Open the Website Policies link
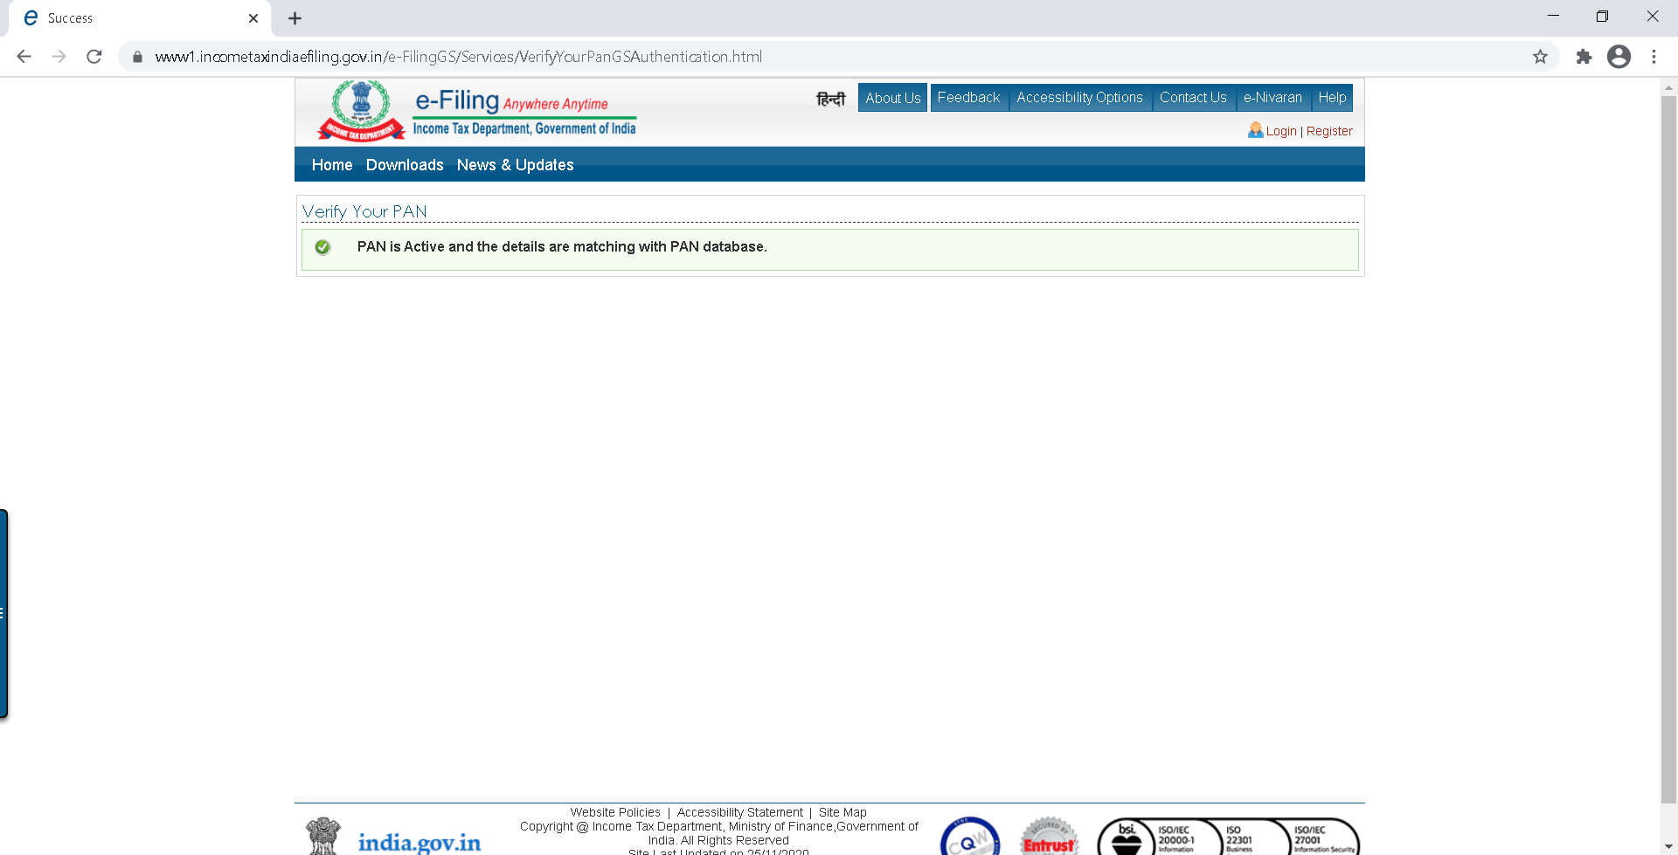Viewport: 1678px width, 855px height. pyautogui.click(x=615, y=812)
